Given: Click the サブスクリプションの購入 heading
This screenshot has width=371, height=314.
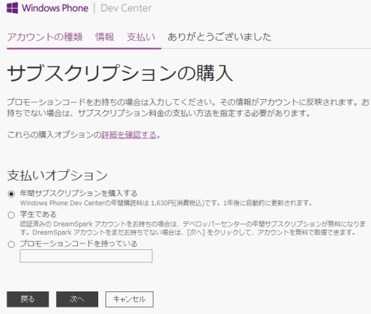Looking at the screenshot, I should pyautogui.click(x=120, y=73).
